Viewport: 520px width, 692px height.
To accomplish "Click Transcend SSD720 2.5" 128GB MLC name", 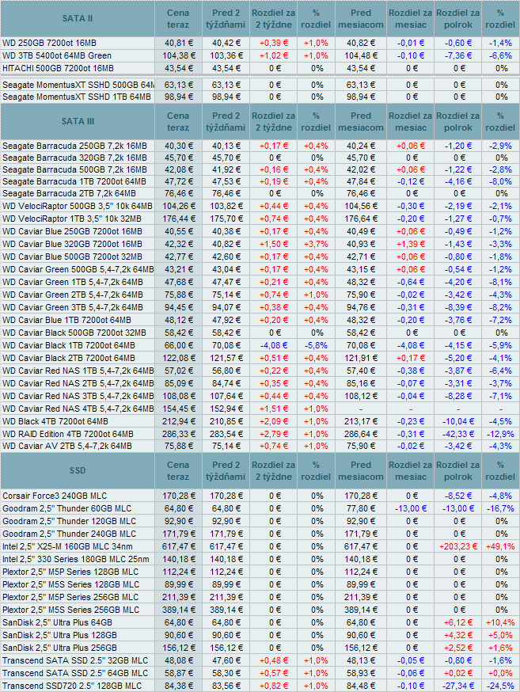I will coord(72,686).
